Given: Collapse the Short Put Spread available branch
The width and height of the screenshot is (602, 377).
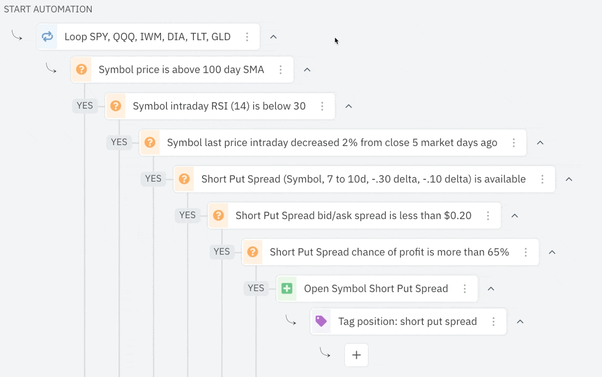Looking at the screenshot, I should (569, 179).
